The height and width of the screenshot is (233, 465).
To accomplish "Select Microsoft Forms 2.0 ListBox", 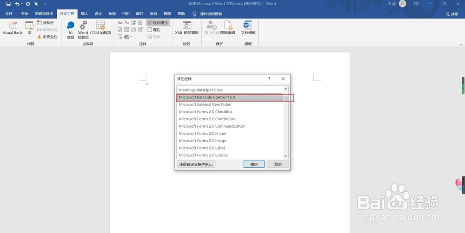I will click(230, 155).
